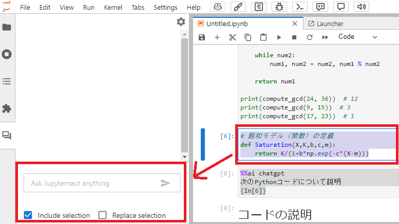Viewport: 399px width, 224px height.
Task: Enable the Replace selection checkbox
Action: pyautogui.click(x=103, y=215)
